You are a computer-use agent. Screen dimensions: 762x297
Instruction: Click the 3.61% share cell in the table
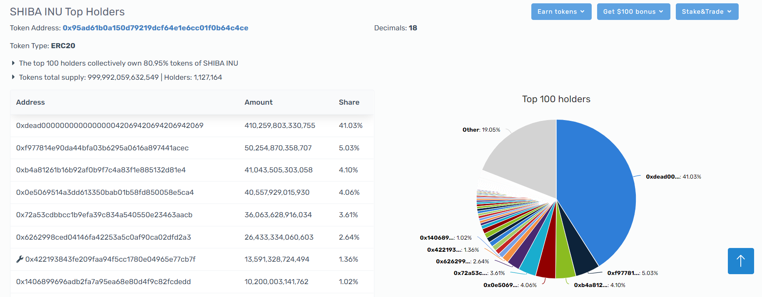click(349, 215)
